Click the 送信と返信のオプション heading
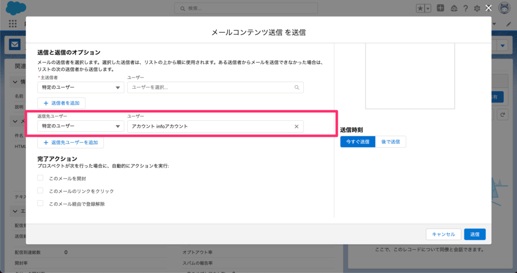This screenshot has width=517, height=273. point(69,52)
